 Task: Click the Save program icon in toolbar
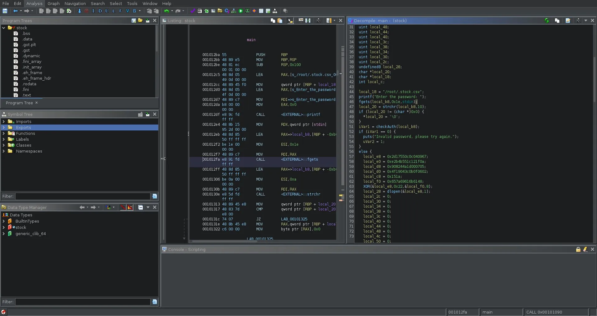(5, 11)
